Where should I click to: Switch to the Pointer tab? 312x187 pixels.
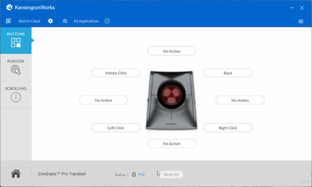click(x=16, y=67)
